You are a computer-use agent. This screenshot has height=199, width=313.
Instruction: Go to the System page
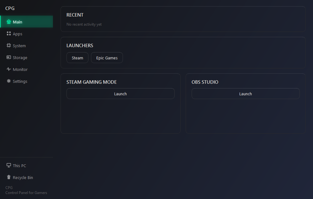point(27,46)
